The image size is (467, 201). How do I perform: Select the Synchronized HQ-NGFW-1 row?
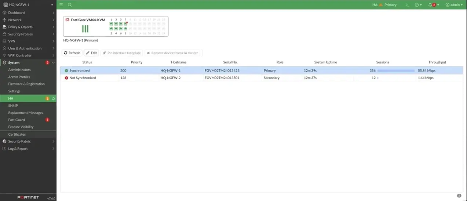262,70
